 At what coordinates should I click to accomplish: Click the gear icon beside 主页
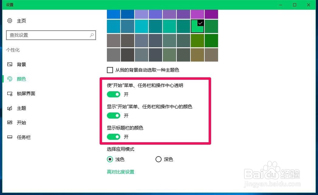pos(10,21)
